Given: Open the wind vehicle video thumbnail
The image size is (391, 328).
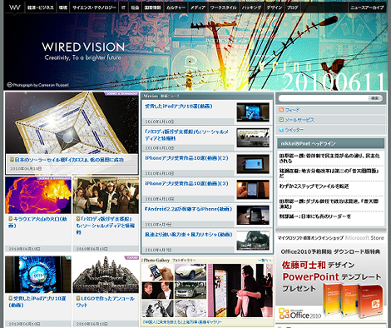Looking at the screenshot, I should 253,241.
